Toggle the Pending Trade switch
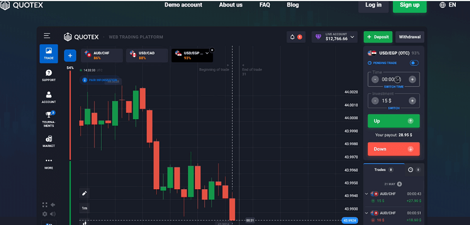This screenshot has height=225, width=470. coord(414,63)
